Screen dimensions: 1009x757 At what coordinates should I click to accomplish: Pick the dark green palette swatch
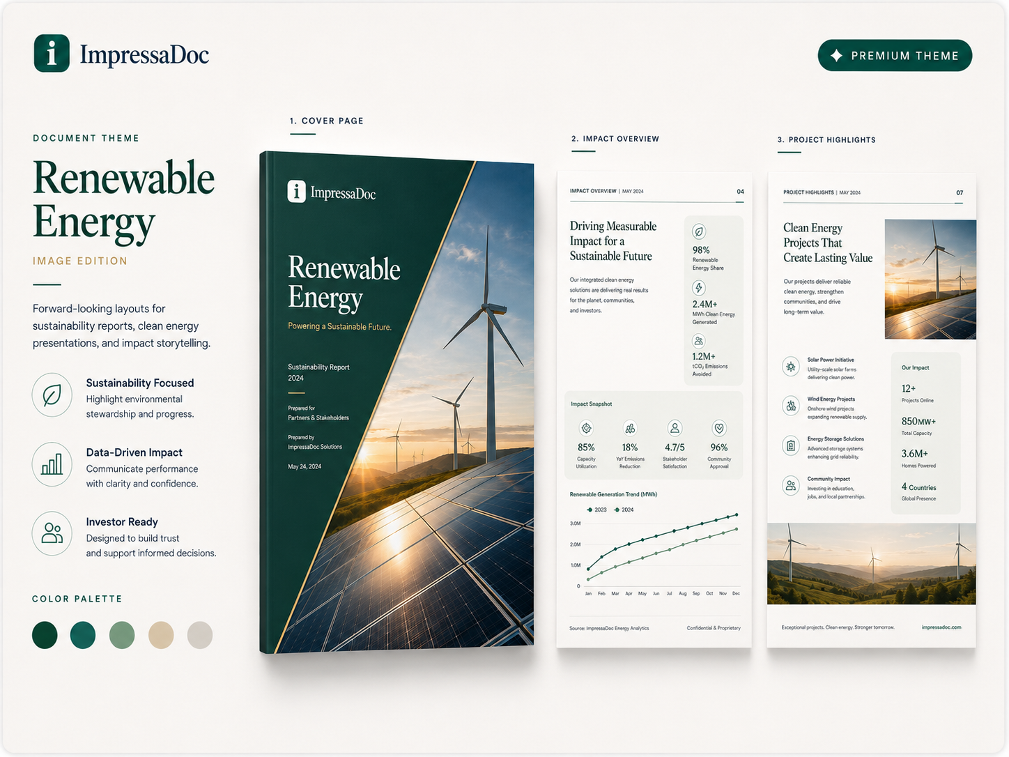(x=45, y=635)
